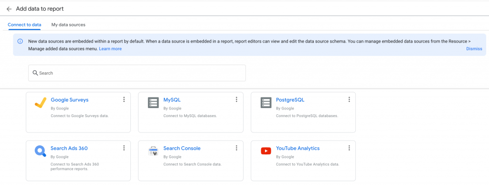
Task: Open the three-dot menu for YouTube Analytics
Action: [349, 148]
